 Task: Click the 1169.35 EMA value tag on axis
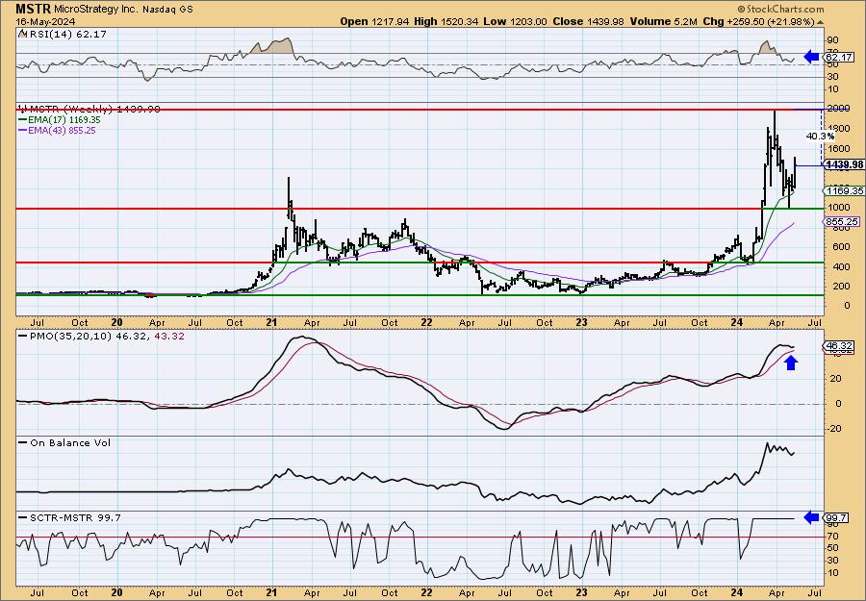(x=843, y=190)
